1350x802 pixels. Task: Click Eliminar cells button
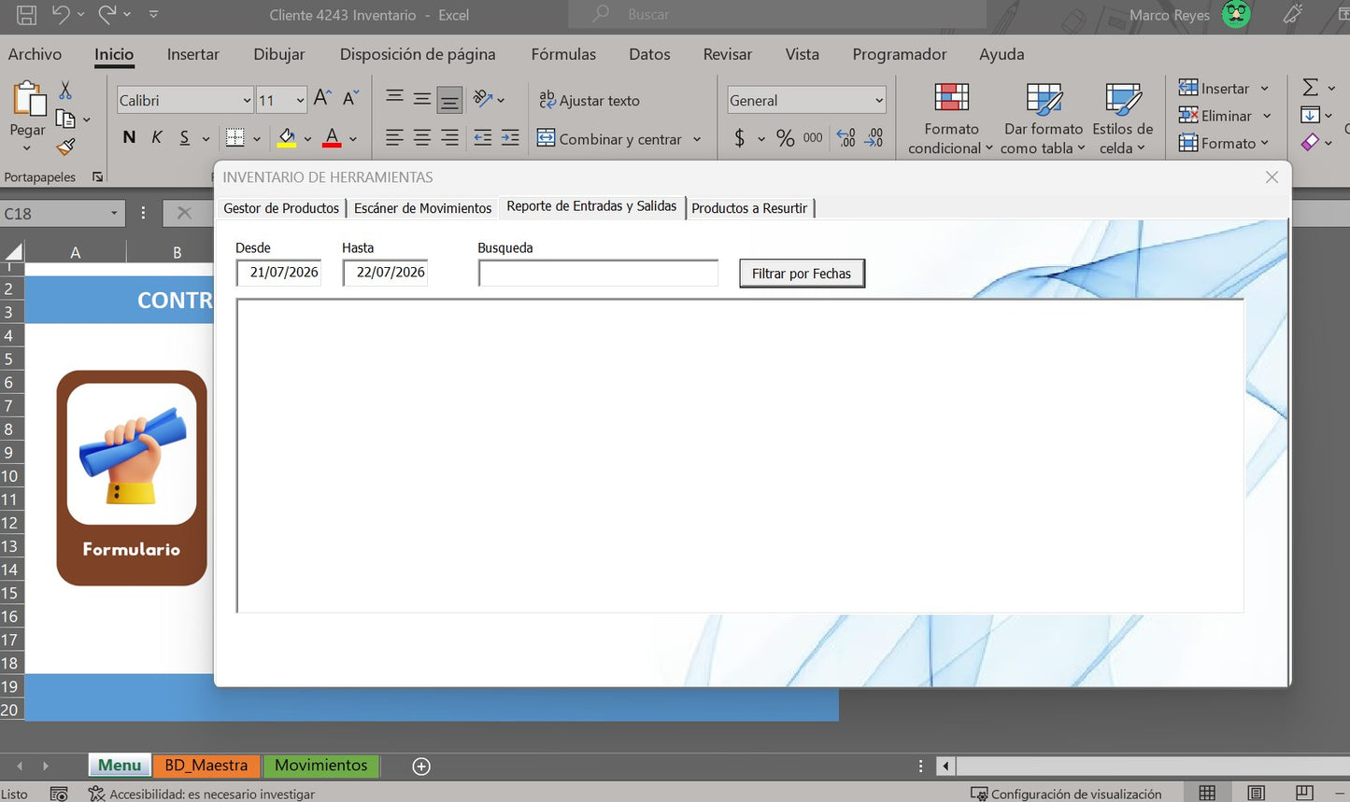tap(1215, 116)
